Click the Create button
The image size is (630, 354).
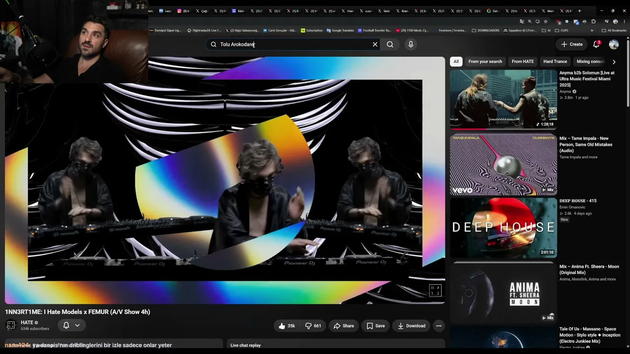571,44
